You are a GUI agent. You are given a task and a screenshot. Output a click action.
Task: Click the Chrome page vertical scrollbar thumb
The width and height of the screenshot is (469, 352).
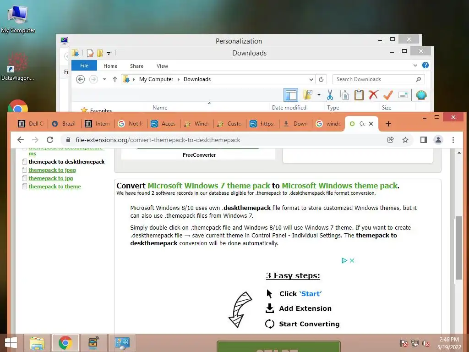tap(459, 248)
